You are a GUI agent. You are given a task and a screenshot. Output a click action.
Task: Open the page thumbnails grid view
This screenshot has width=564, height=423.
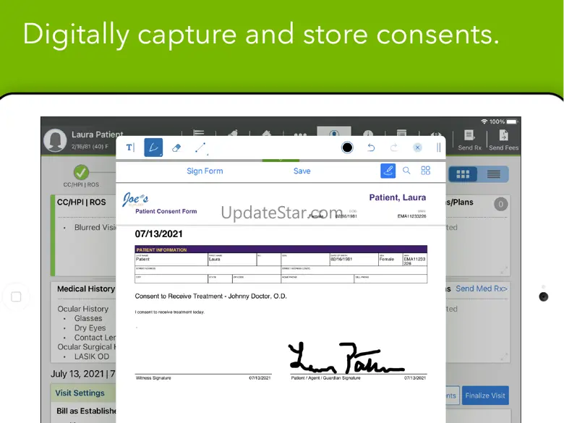click(425, 171)
